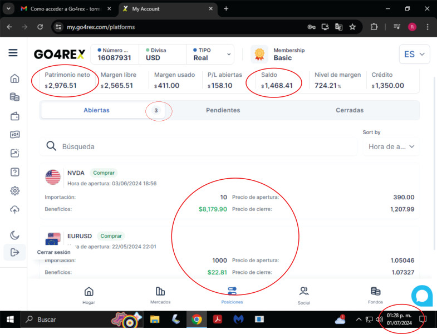Go back in browser history
This screenshot has height=334, width=437.
pyautogui.click(x=9, y=27)
